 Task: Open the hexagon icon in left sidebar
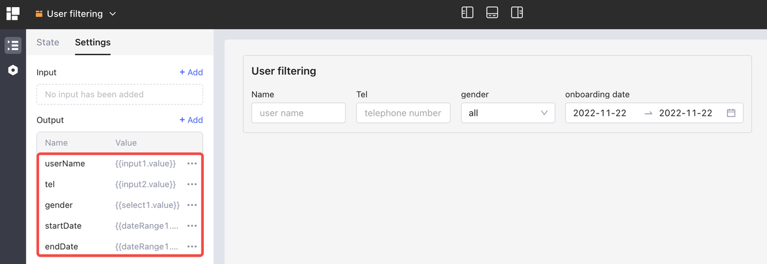pyautogui.click(x=13, y=70)
